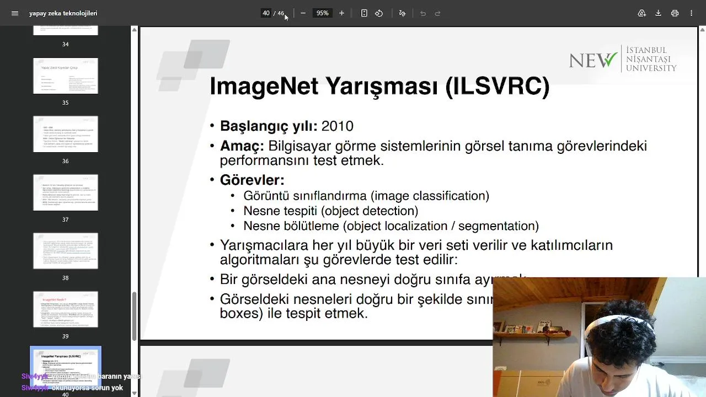Open page 37 thumbnail
This screenshot has height=397, width=706.
pyautogui.click(x=66, y=192)
